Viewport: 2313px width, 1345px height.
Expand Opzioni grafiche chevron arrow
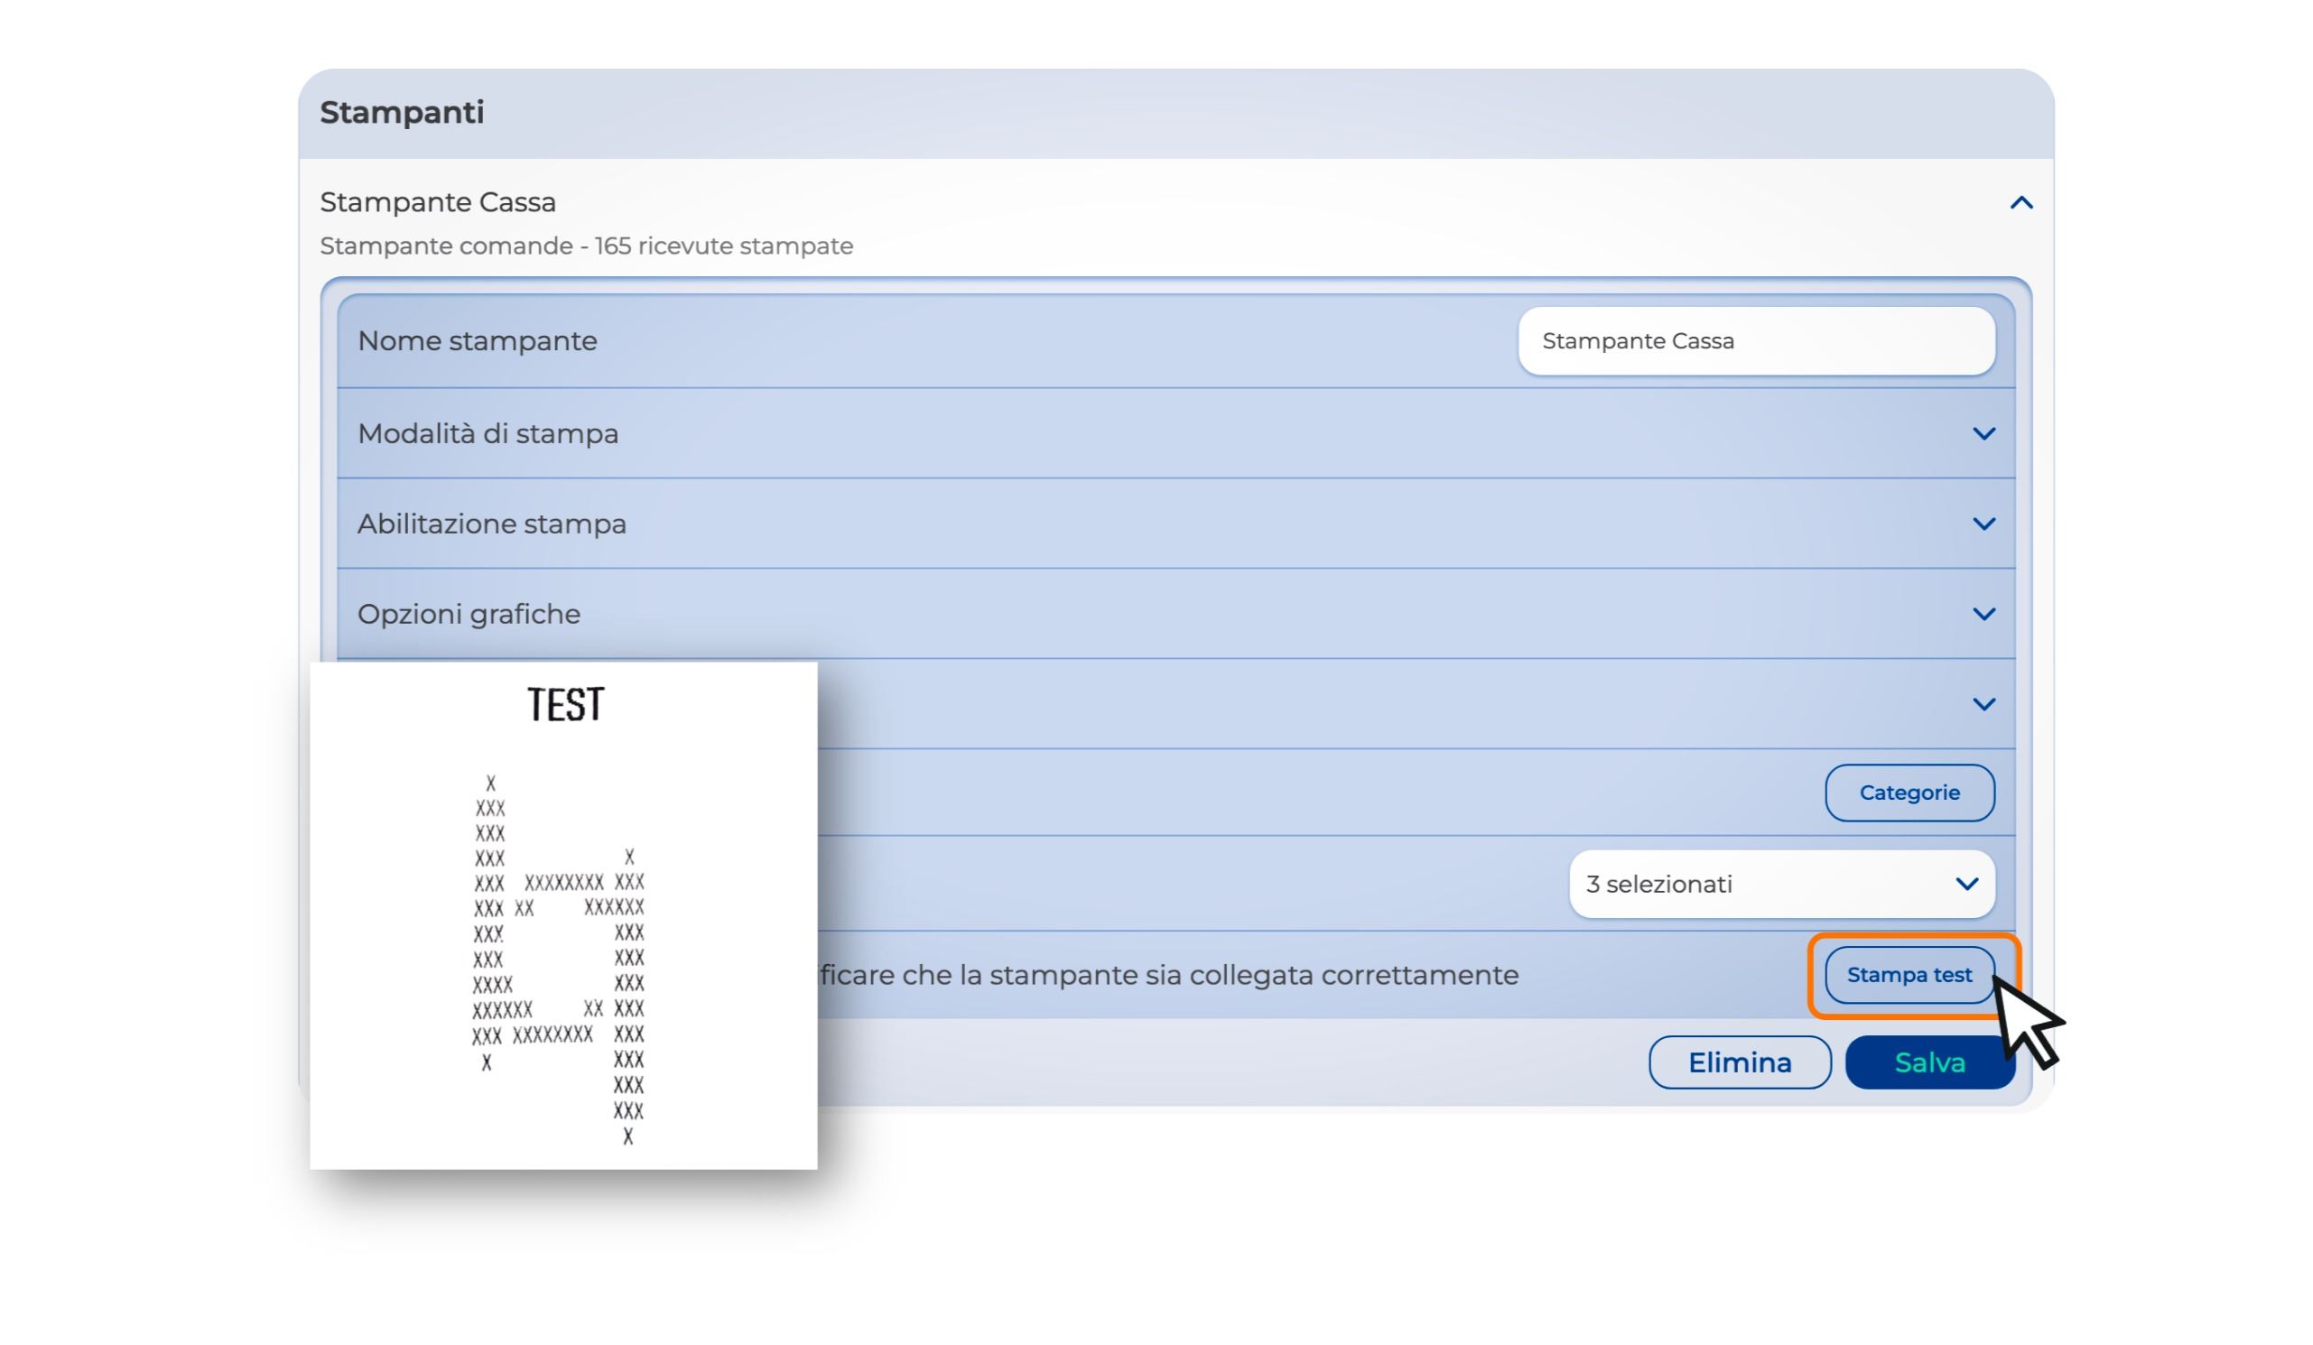point(1983,614)
